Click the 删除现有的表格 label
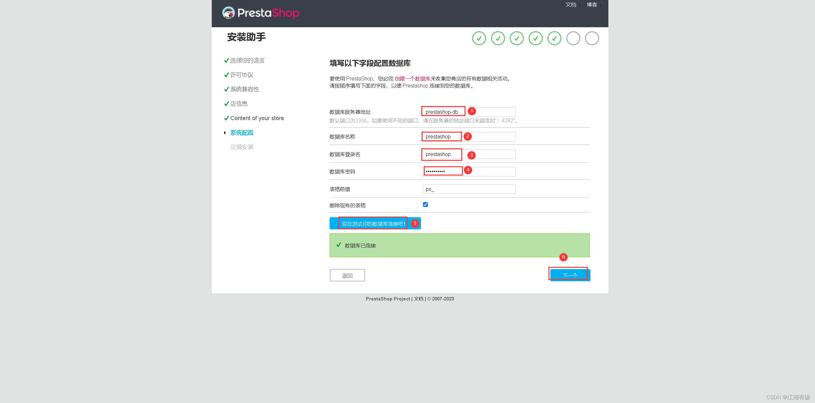This screenshot has width=815, height=403. click(x=347, y=206)
